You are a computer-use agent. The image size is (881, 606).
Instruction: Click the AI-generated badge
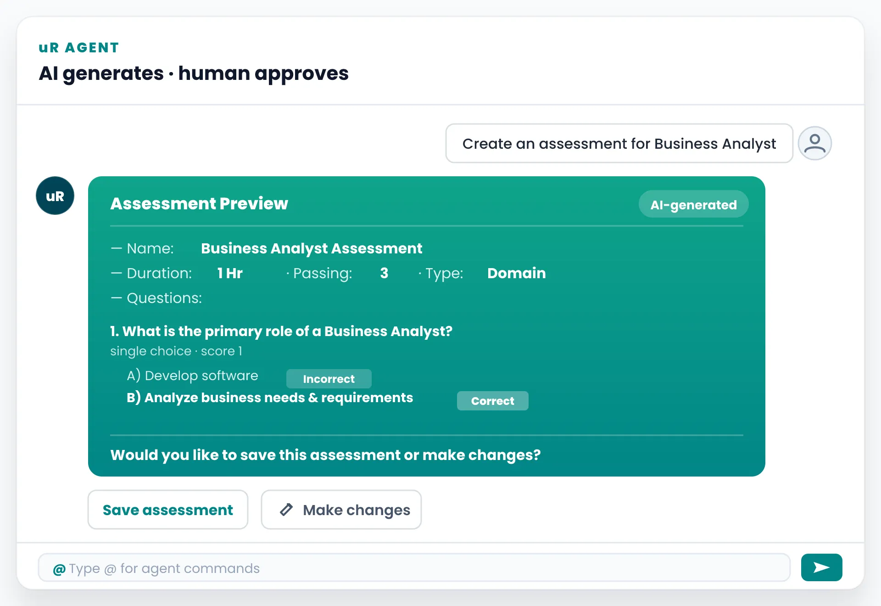pos(693,204)
